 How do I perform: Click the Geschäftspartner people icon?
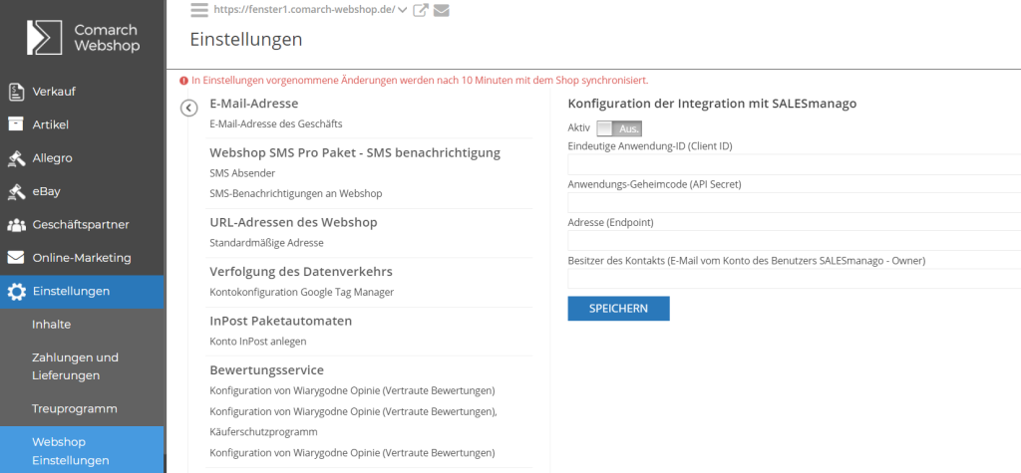tap(16, 225)
